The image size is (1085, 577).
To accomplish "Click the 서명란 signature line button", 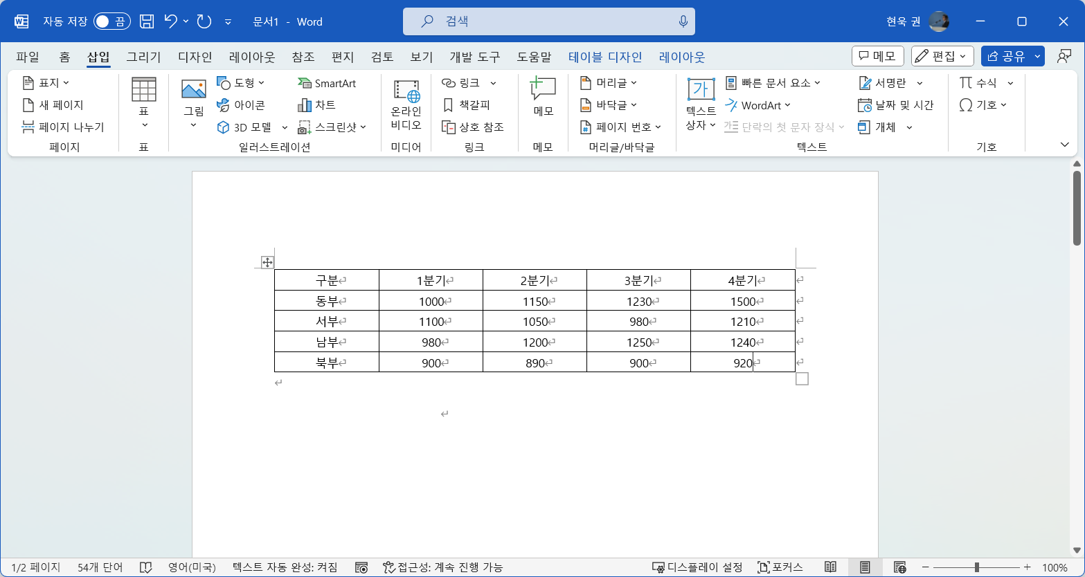I will [x=883, y=83].
